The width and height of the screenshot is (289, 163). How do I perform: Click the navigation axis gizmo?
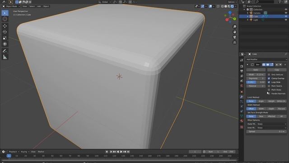pyautogui.click(x=230, y=17)
